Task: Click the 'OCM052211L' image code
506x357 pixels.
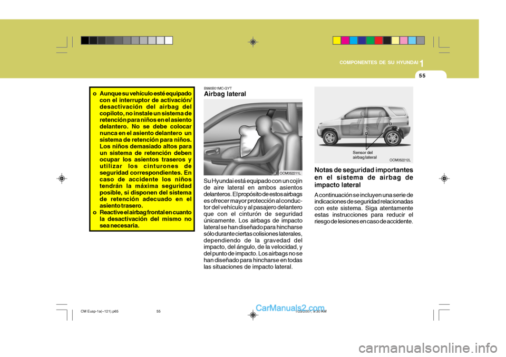Action: click(x=290, y=174)
